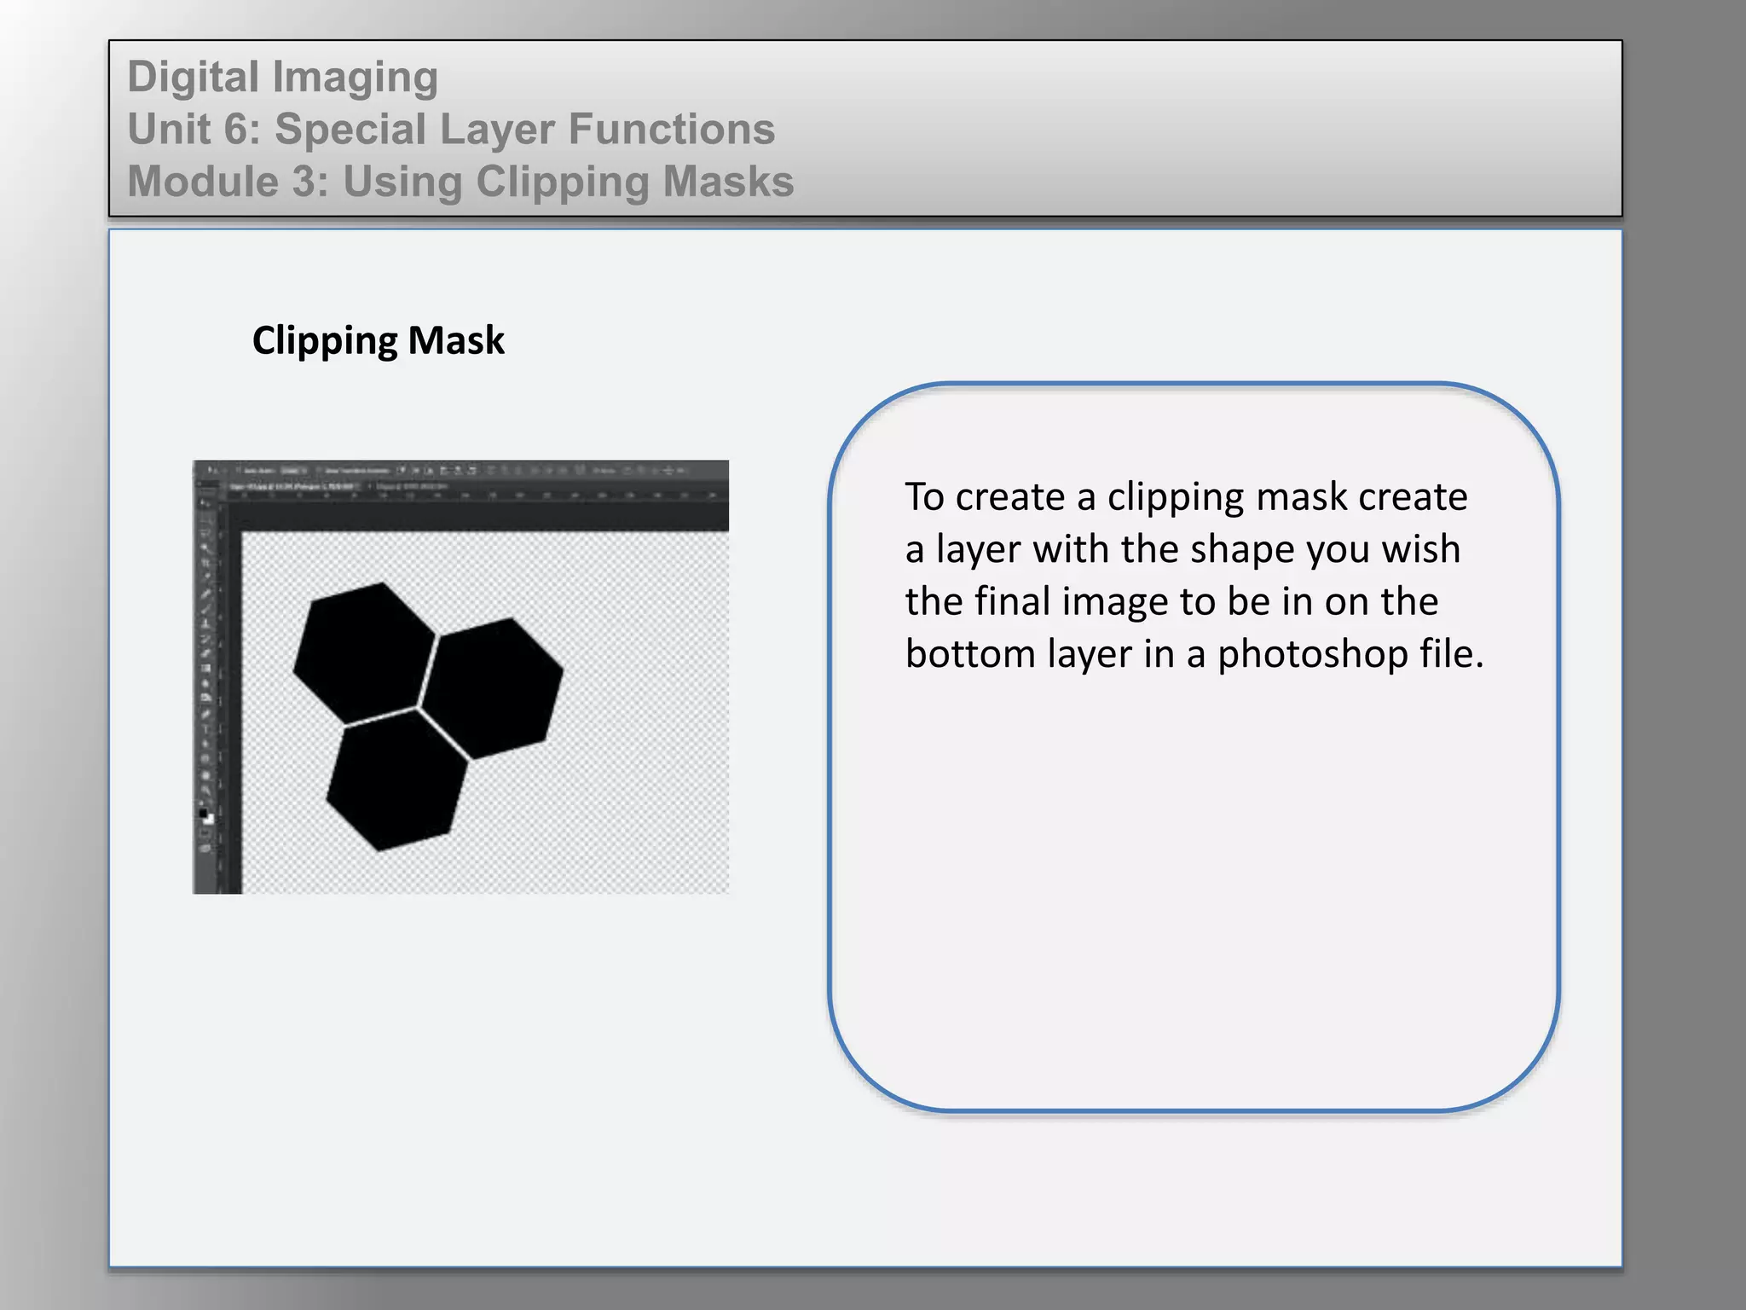Click the Clipping Mask heading text

click(x=378, y=340)
